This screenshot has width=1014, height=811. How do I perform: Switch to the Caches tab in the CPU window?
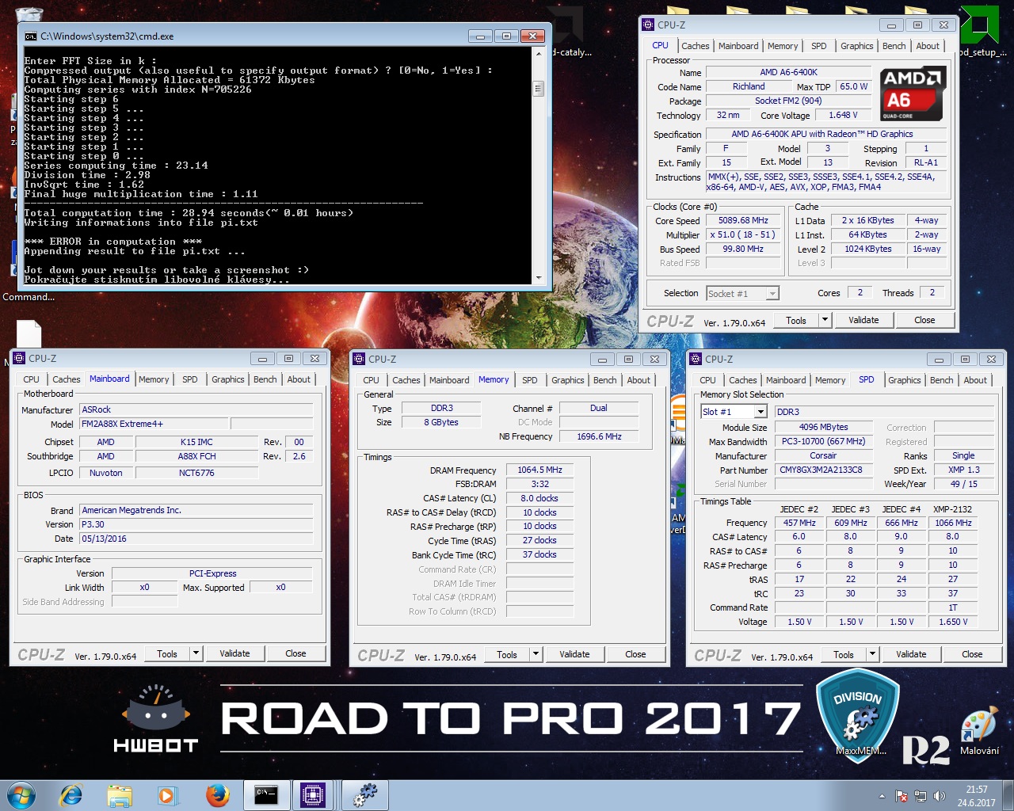tap(696, 46)
